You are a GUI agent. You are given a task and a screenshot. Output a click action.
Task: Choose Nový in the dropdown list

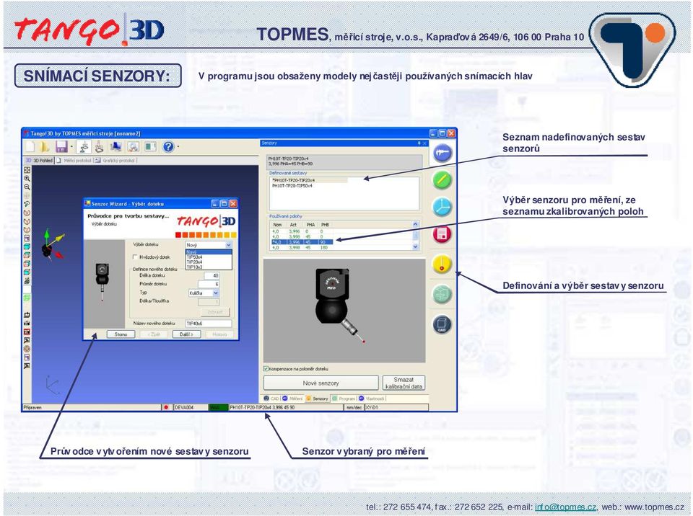[x=209, y=252]
